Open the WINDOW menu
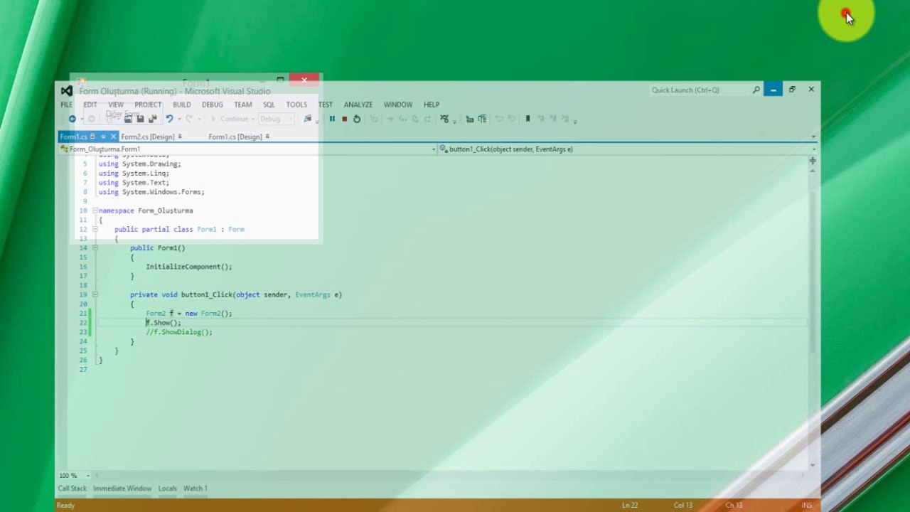Screen dimensions: 910x512 tap(398, 105)
